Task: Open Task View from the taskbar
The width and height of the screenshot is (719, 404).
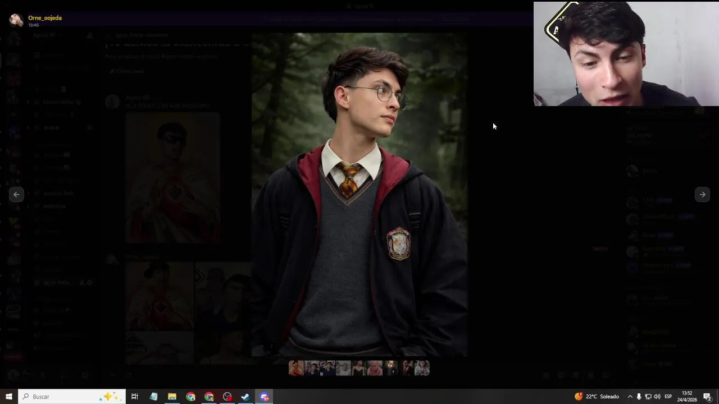Action: pos(135,397)
